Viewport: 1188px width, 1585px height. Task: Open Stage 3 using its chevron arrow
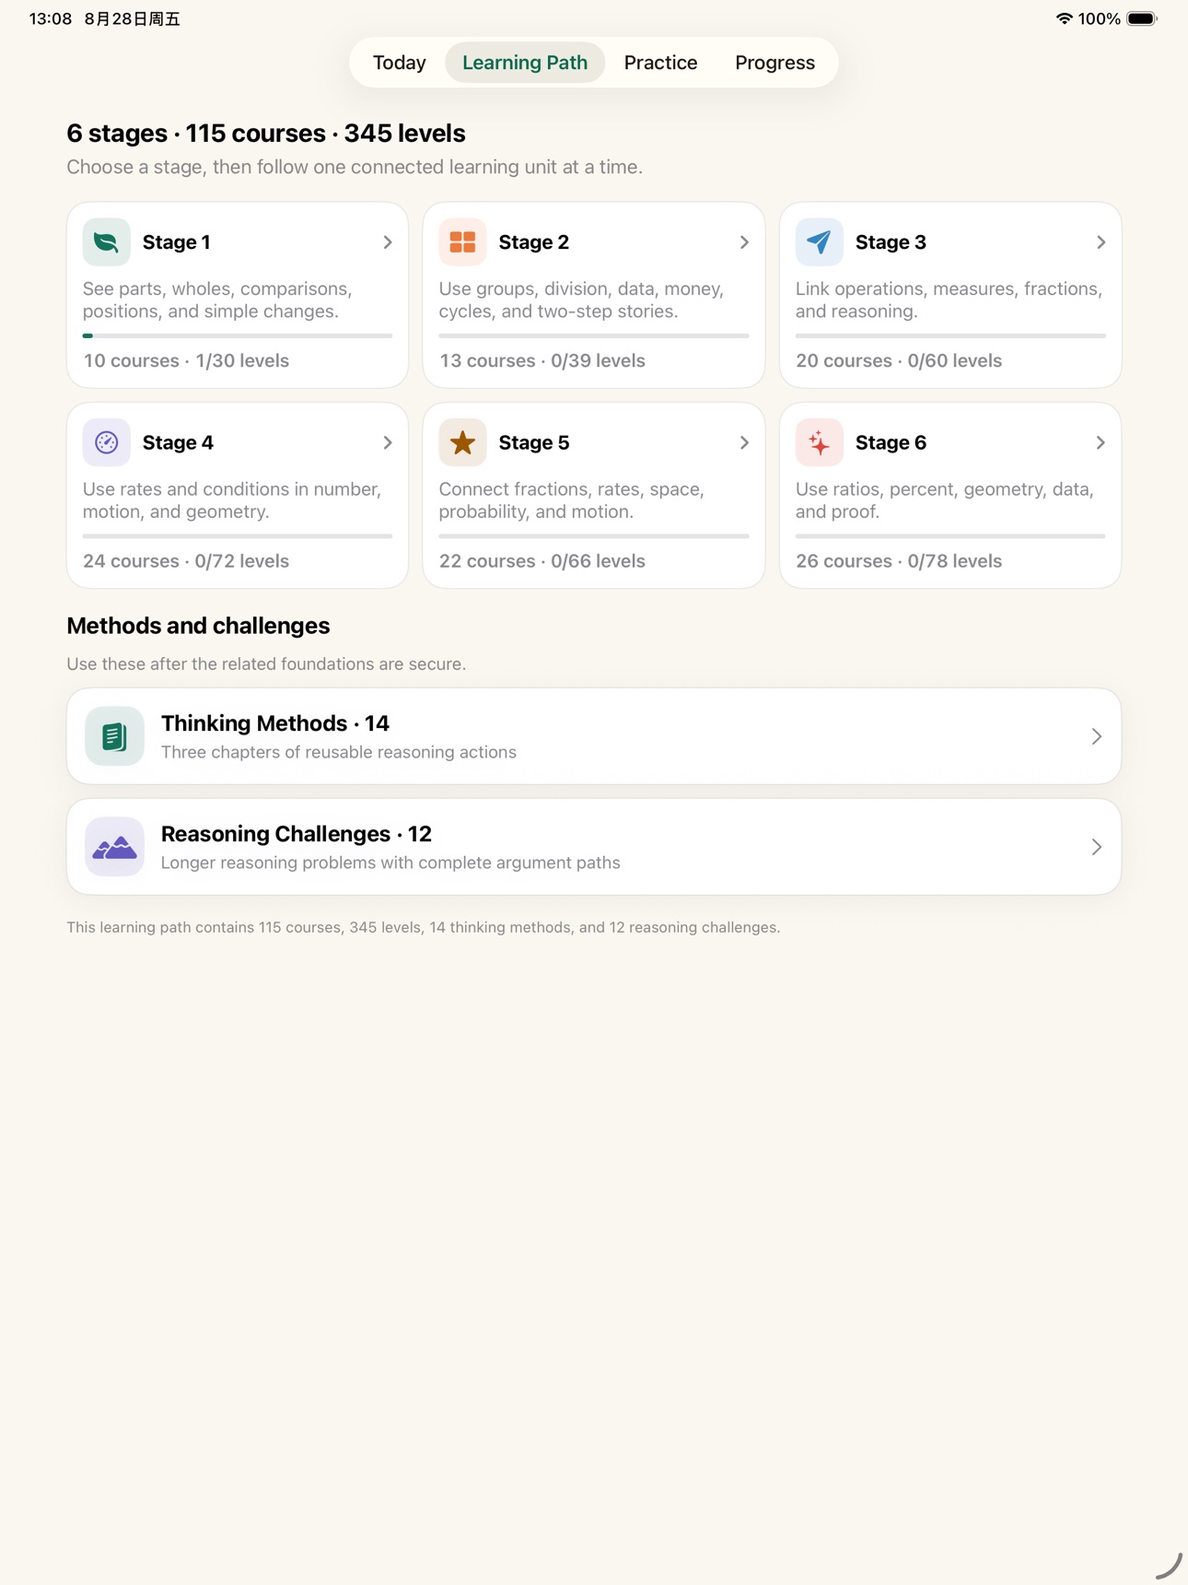tap(1101, 242)
